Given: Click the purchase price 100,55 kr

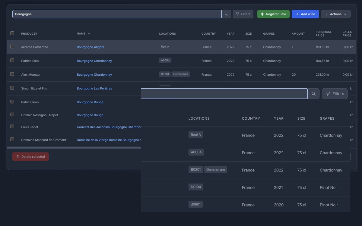Looking at the screenshot, I should coord(322,61).
